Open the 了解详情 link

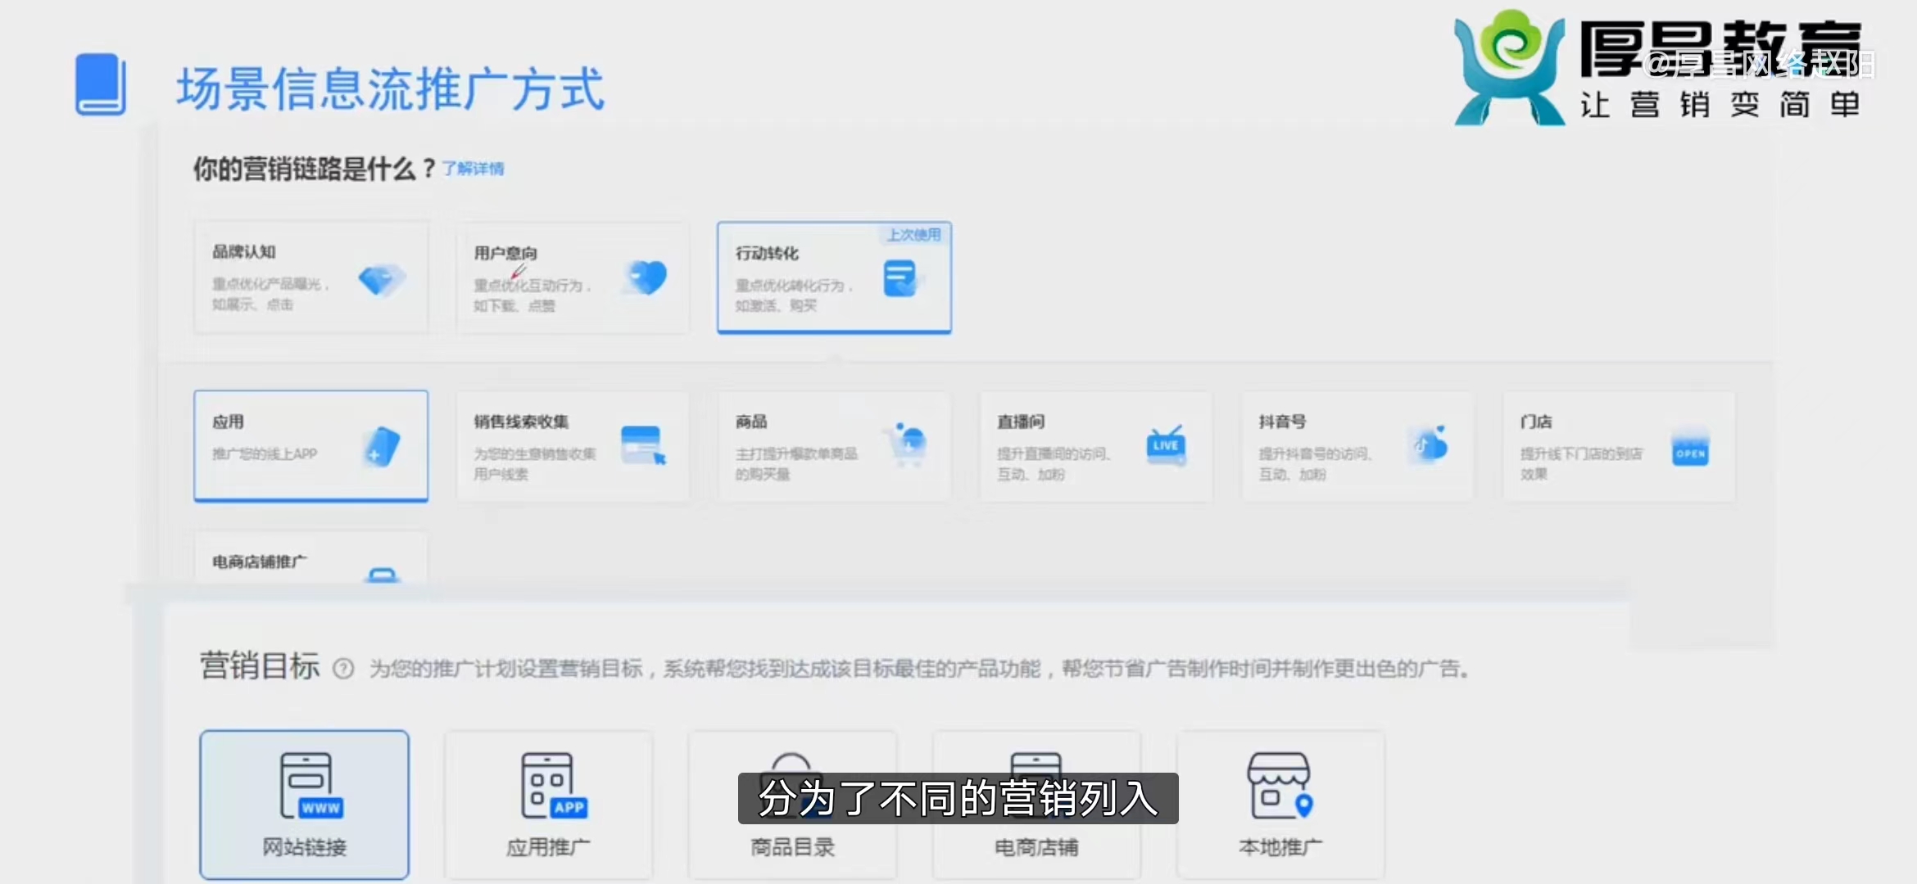(474, 169)
